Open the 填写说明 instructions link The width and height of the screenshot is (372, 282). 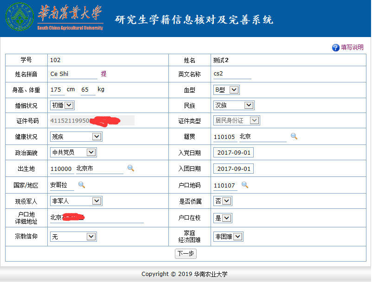click(352, 47)
